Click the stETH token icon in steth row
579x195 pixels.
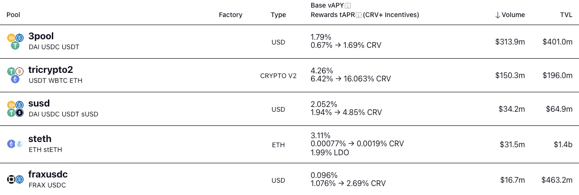click(19, 144)
